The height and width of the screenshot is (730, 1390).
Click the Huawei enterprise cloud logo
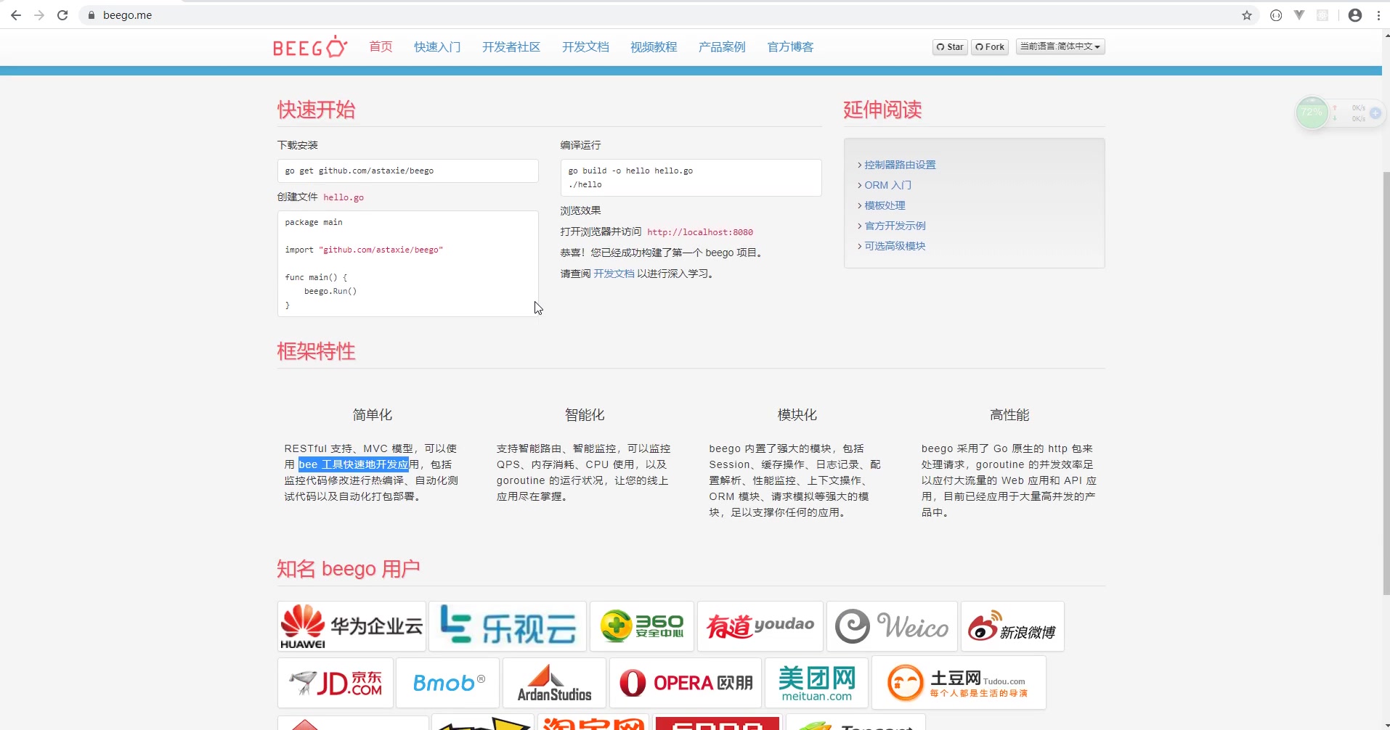click(351, 626)
